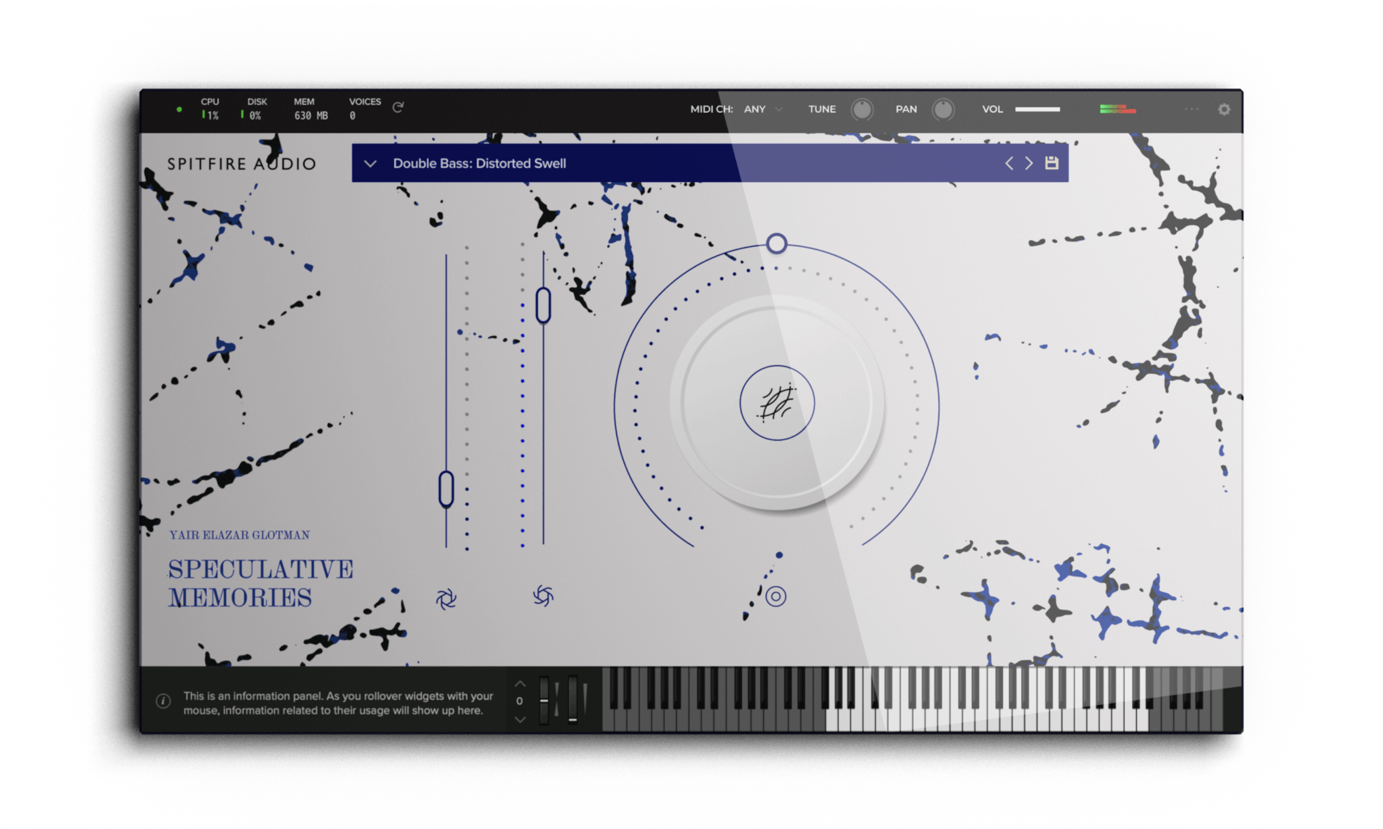Click the spiral icon below the right slider
The height and width of the screenshot is (829, 1383).
(x=543, y=596)
